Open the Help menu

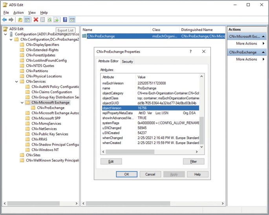click(x=44, y=13)
